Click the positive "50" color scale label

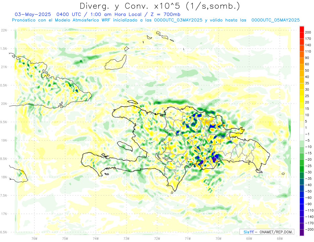[307, 70]
